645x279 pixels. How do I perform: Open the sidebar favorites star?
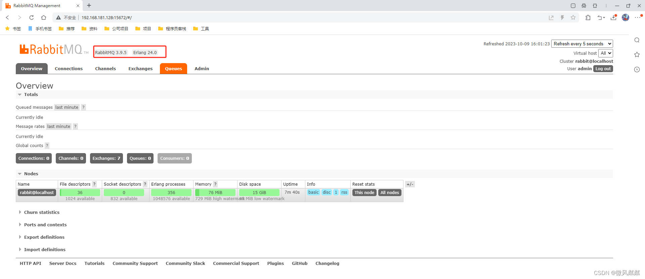point(637,55)
